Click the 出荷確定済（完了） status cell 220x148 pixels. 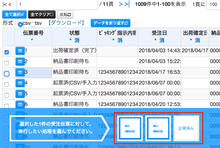74,51
